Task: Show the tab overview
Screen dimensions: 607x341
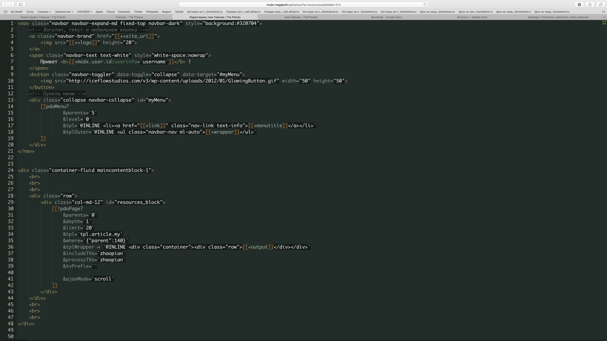Action: click(x=600, y=4)
